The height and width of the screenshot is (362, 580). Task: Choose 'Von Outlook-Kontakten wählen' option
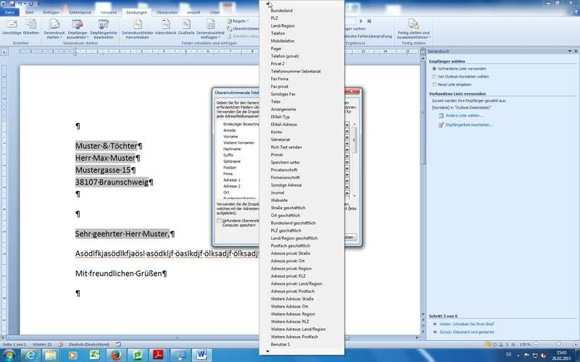coord(434,76)
